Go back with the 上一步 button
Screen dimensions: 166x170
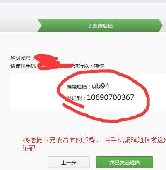pyautogui.click(x=69, y=162)
